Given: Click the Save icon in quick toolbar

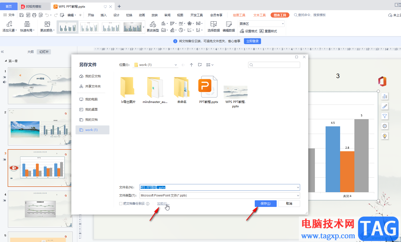Looking at the screenshot, I should (21, 15).
